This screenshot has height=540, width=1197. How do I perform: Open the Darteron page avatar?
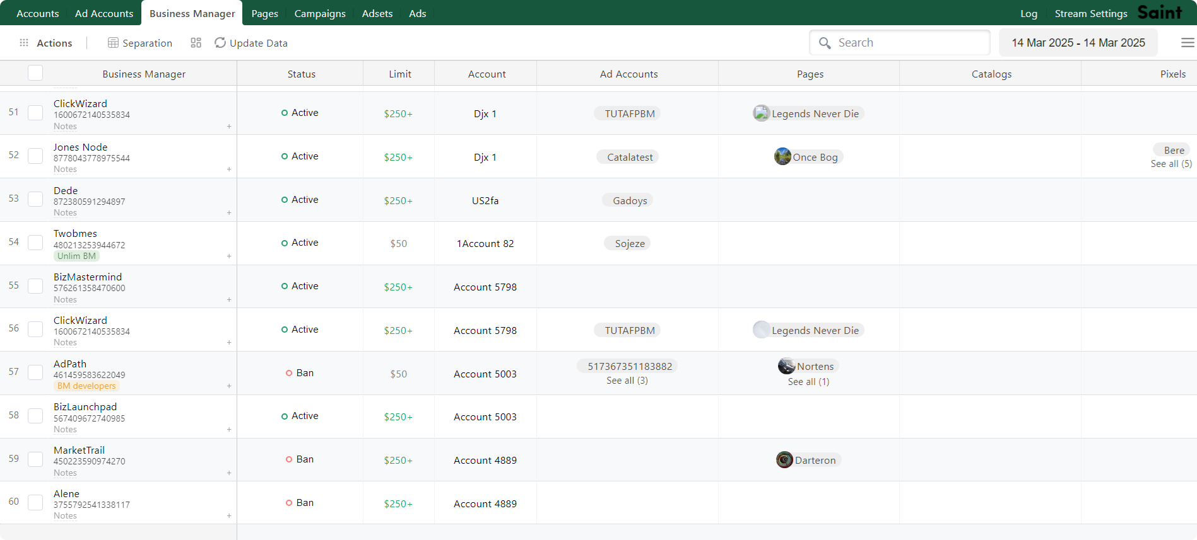click(784, 460)
